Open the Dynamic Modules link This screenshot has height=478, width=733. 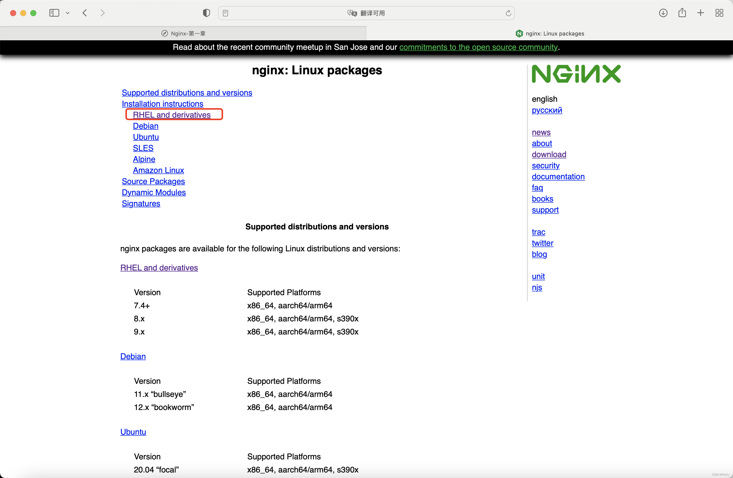pos(154,192)
